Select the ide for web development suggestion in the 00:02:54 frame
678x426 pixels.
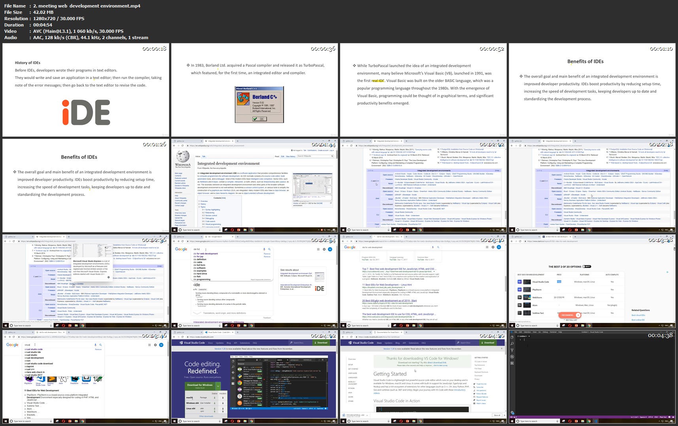[x=206, y=253]
